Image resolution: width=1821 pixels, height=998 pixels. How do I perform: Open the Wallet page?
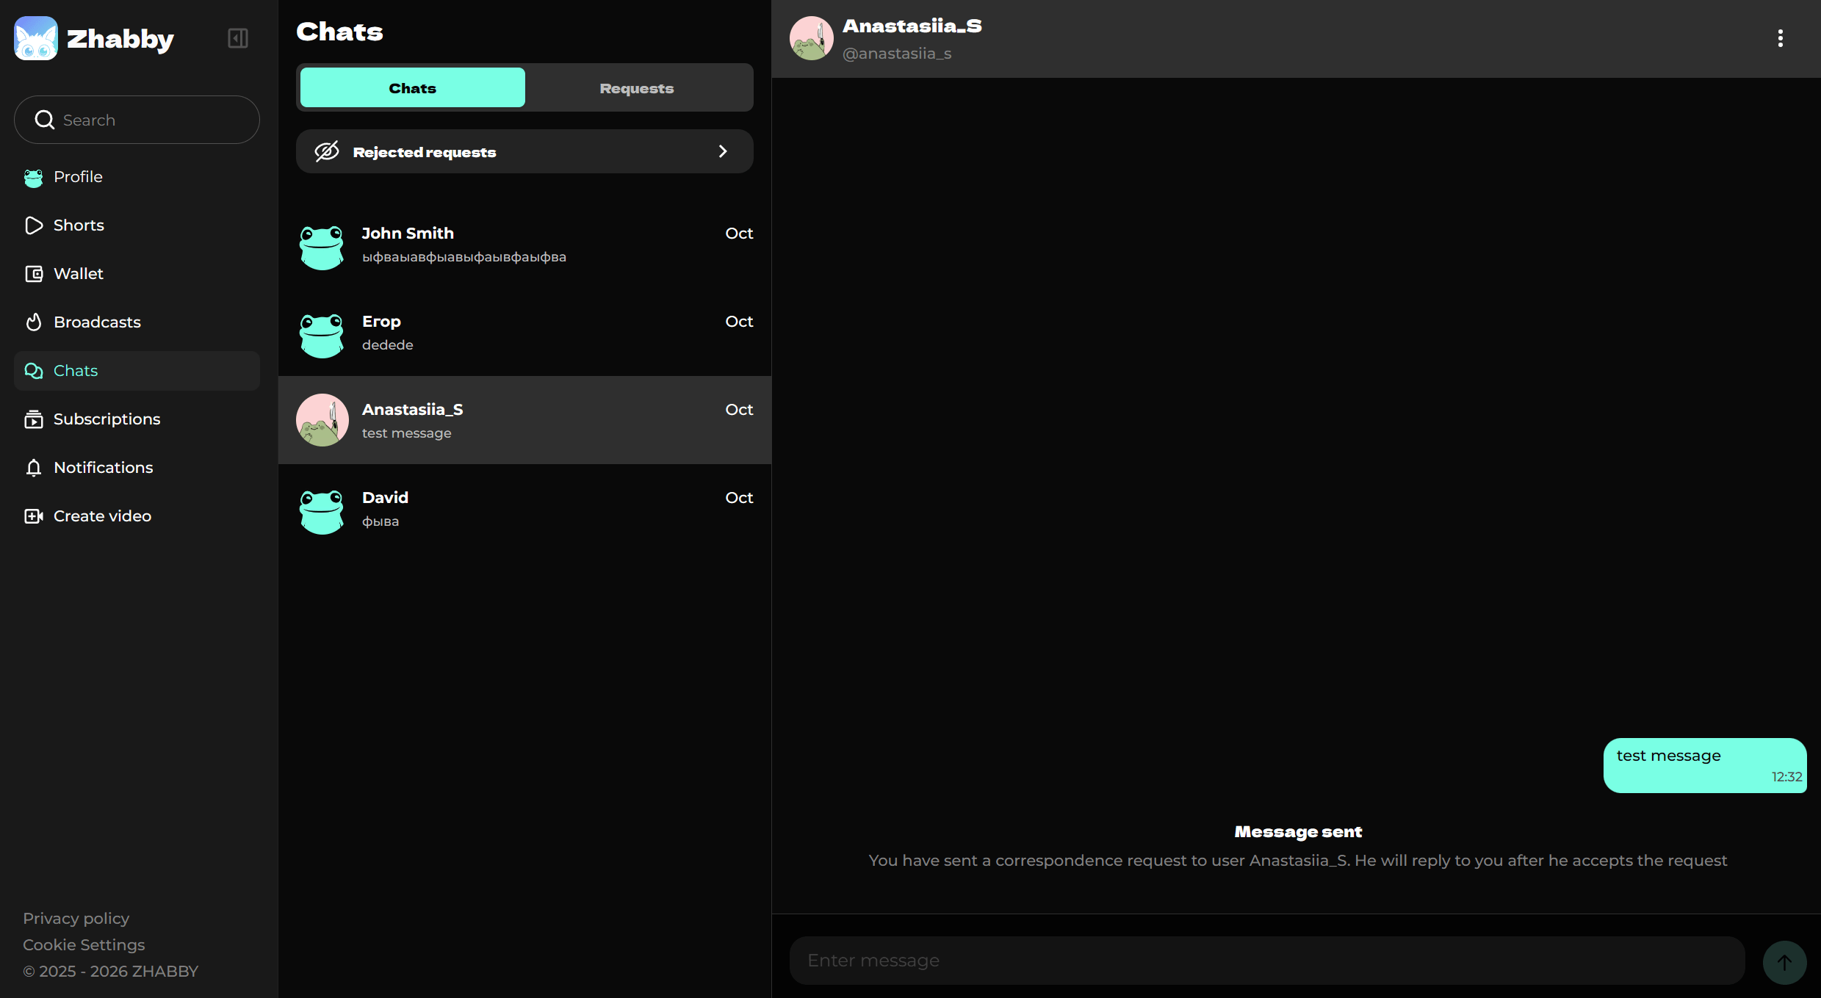pos(78,274)
